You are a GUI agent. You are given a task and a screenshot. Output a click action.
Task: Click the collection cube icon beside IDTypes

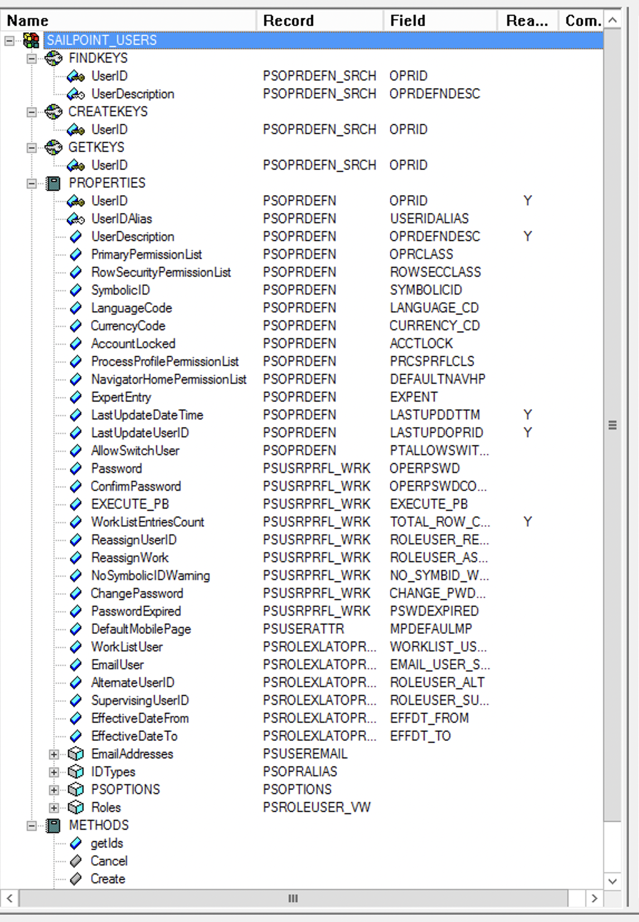pos(76,772)
